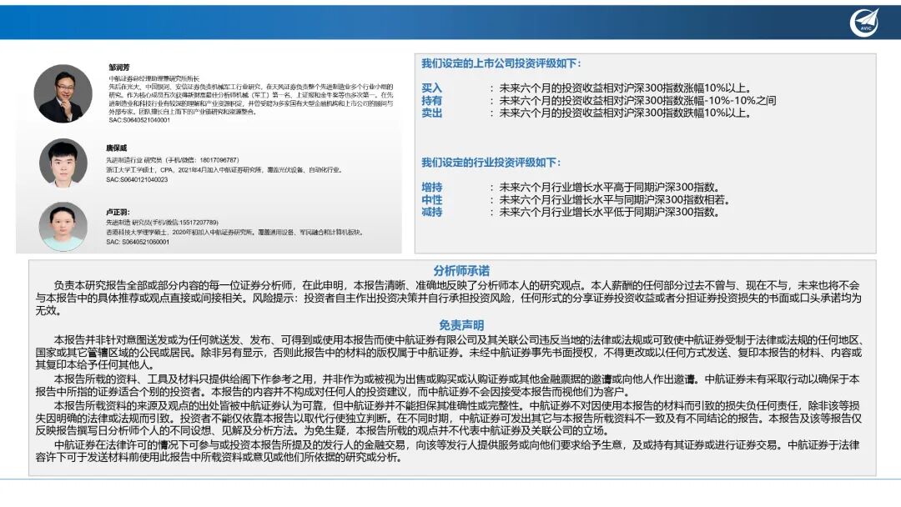Click the description 未来六个月行业增长水平高于同期沪深300指数
Viewport: 901px width, 507px height.
(609, 187)
